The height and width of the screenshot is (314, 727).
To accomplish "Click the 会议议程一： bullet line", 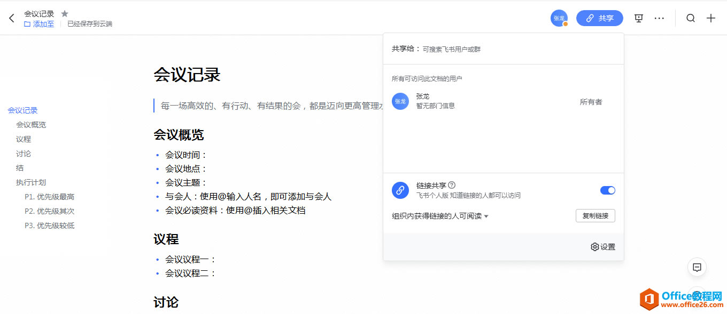I will click(191, 260).
